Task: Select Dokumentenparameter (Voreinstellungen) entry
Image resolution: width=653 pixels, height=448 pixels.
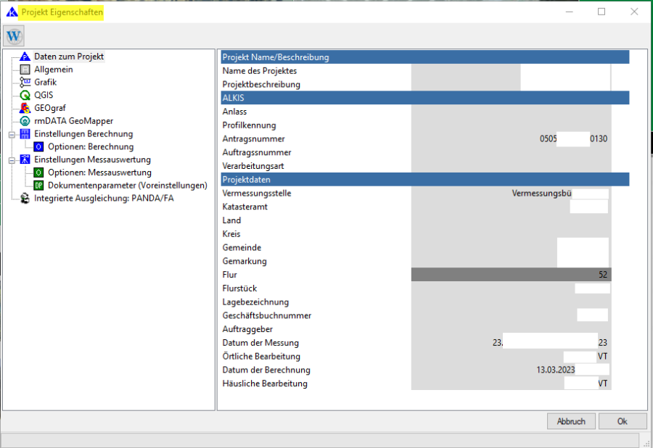Action: click(127, 186)
